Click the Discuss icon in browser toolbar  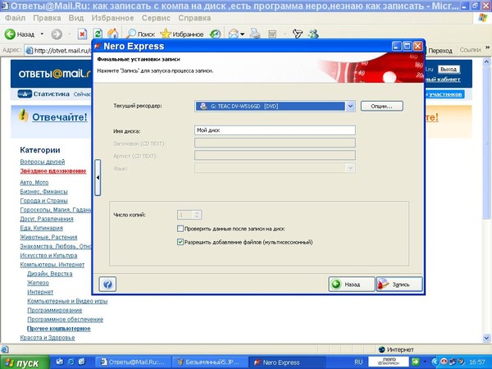(x=297, y=34)
